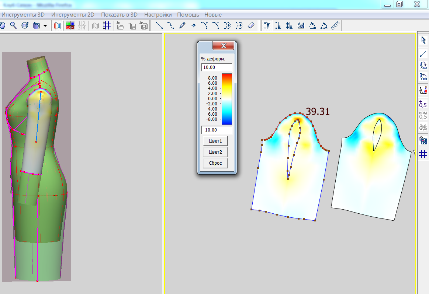This screenshot has height=294, width=429.
Task: Click the deformation color gradient bar
Action: coord(226,99)
